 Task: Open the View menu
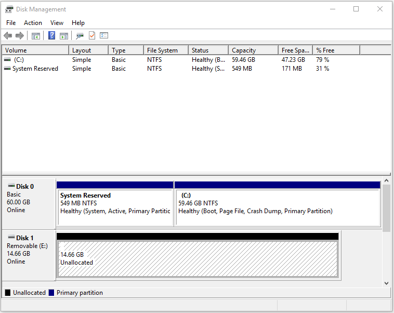(x=57, y=23)
